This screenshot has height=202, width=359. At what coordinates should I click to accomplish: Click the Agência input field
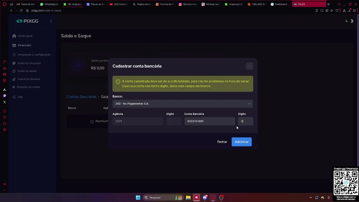(x=138, y=121)
